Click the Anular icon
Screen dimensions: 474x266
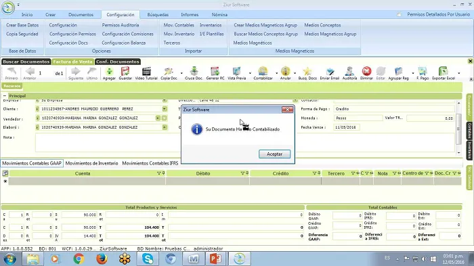(285, 72)
